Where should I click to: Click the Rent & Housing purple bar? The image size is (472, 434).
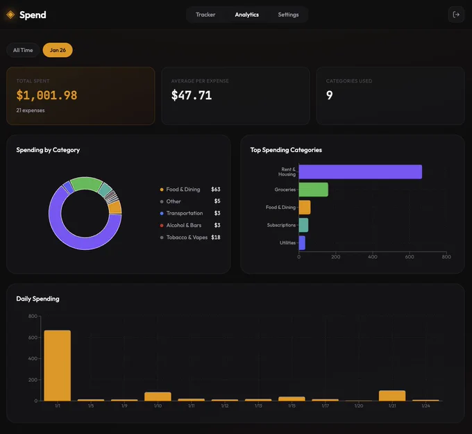360,172
